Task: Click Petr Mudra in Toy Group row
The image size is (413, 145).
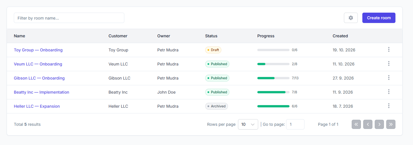Action: pyautogui.click(x=168, y=50)
